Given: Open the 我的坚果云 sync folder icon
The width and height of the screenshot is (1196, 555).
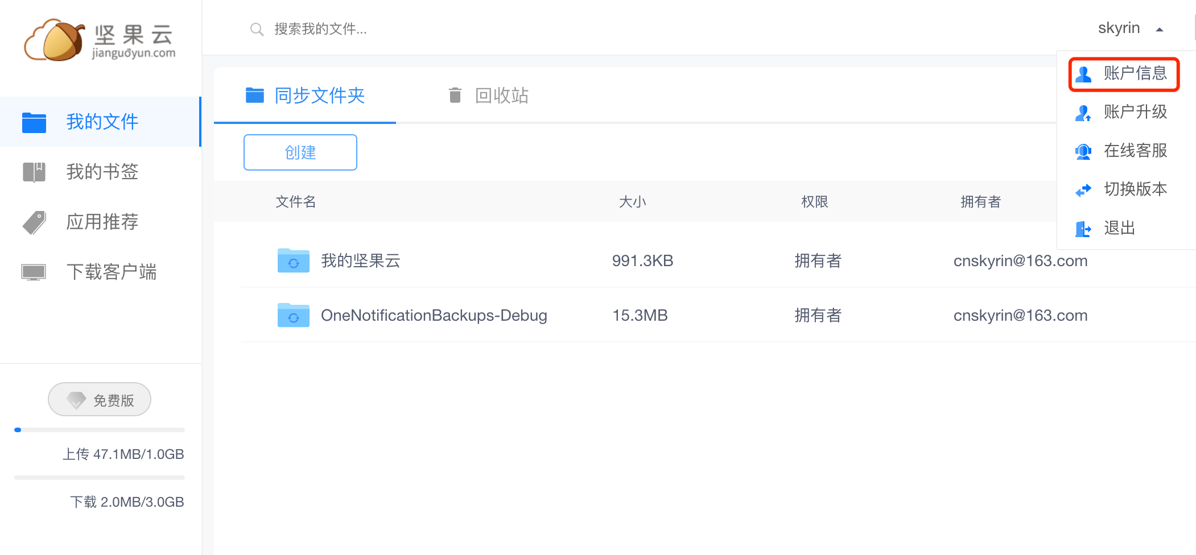Looking at the screenshot, I should (x=293, y=261).
